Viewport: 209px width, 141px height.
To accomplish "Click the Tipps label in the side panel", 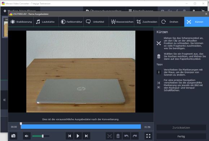I will pos(160,65).
